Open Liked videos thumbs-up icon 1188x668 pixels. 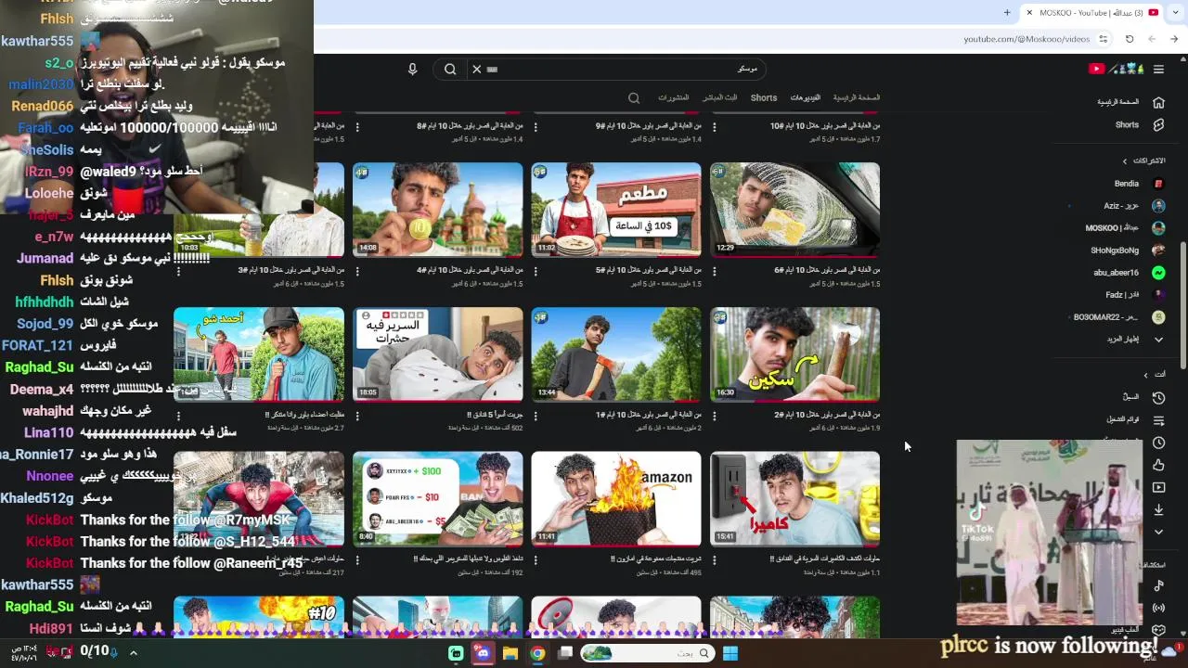(1158, 465)
